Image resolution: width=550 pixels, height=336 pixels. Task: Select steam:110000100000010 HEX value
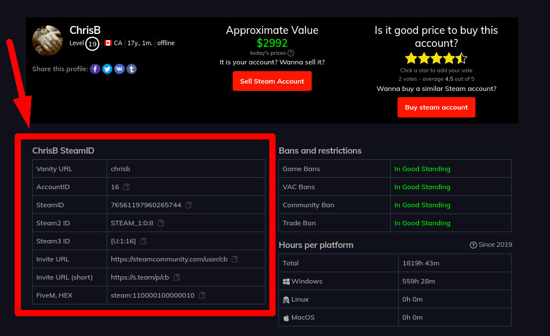[x=152, y=295]
